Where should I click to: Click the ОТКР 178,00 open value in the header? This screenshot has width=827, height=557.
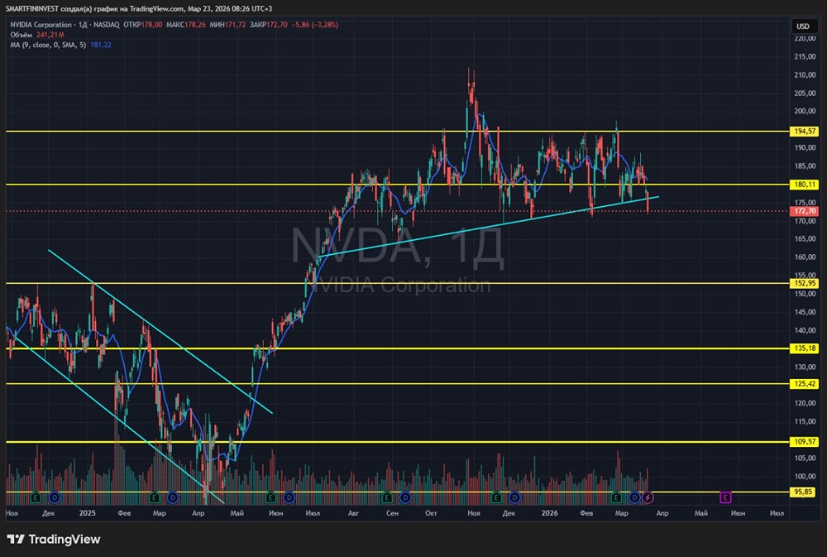143,24
